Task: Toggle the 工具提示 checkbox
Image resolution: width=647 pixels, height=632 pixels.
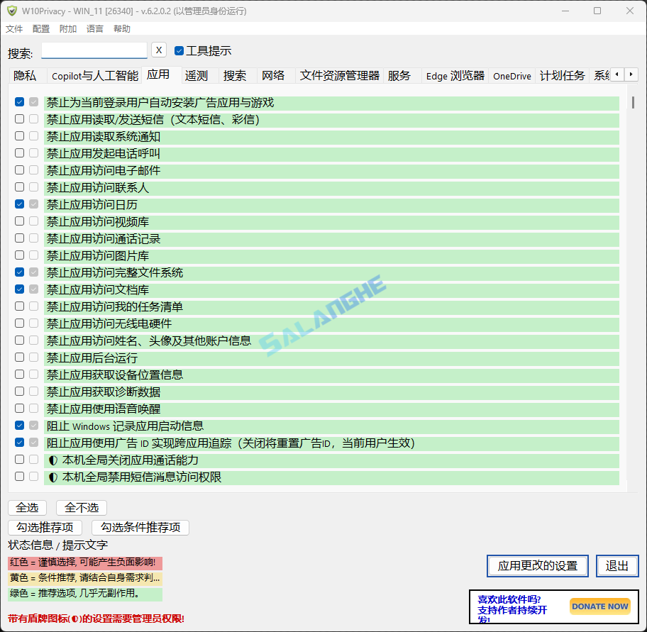Action: click(x=179, y=51)
